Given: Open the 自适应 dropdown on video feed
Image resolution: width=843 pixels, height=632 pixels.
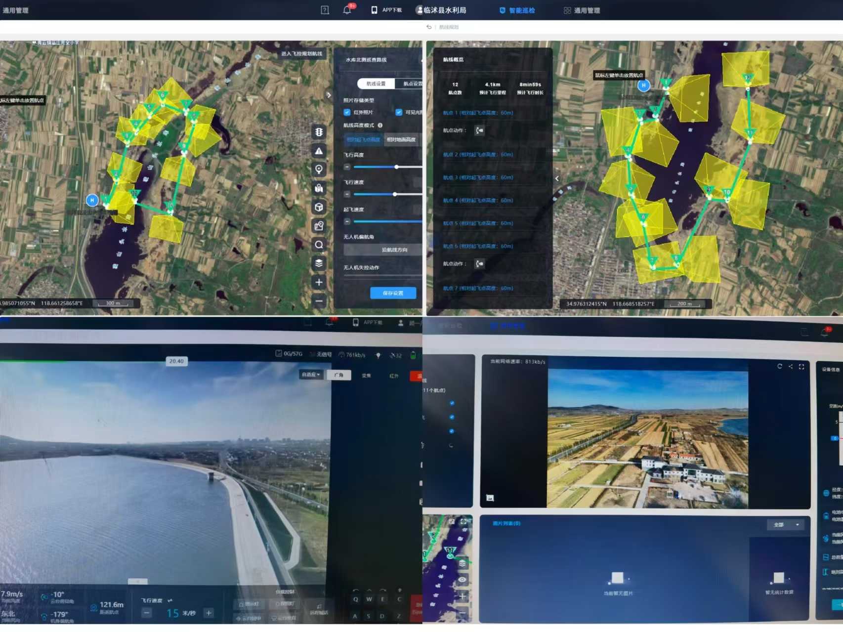Looking at the screenshot, I should pos(311,375).
